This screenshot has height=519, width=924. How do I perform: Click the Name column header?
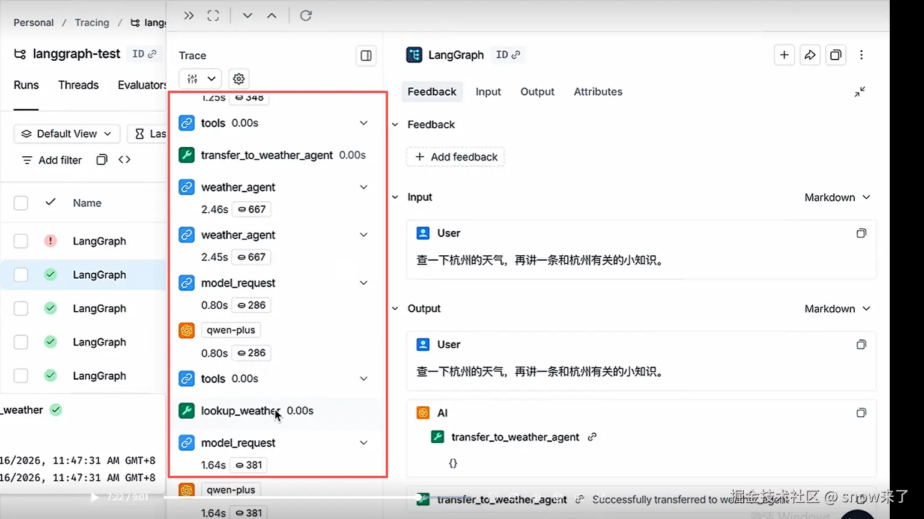[87, 203]
